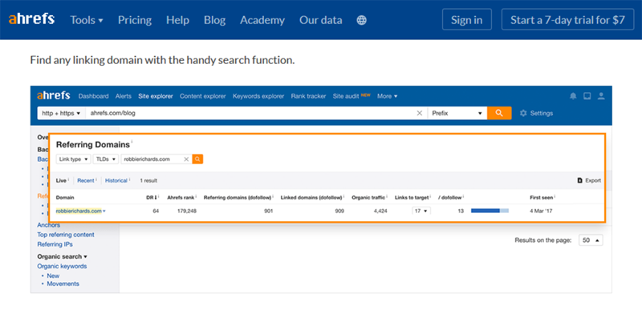Expand the robbierichards.com domain arrow
The height and width of the screenshot is (318, 642).
[x=104, y=211]
